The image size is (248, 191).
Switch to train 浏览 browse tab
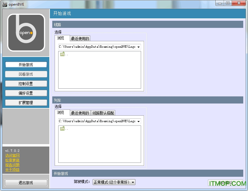point(62,112)
